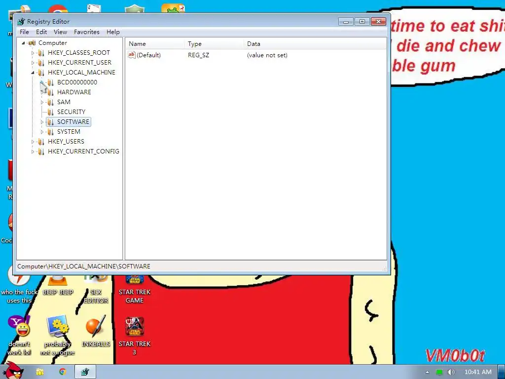505x379 pixels.
Task: Collapse the Computer root node
Action: click(23, 43)
